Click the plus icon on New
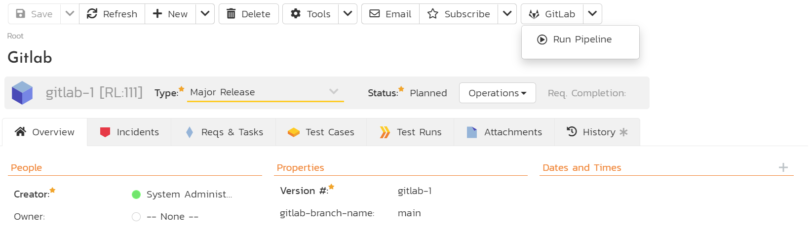 pyautogui.click(x=157, y=13)
